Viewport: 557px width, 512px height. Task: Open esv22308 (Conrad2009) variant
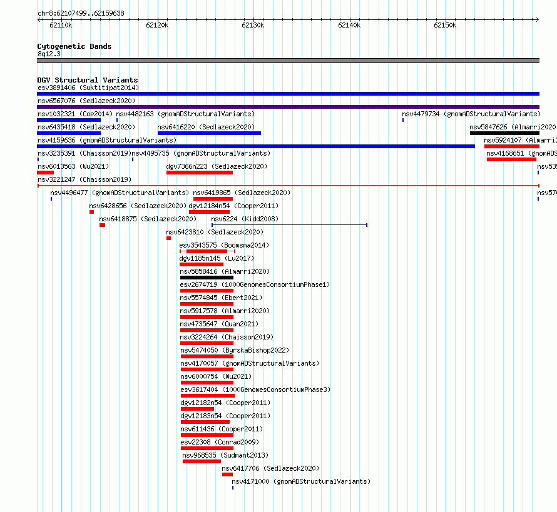220,442
